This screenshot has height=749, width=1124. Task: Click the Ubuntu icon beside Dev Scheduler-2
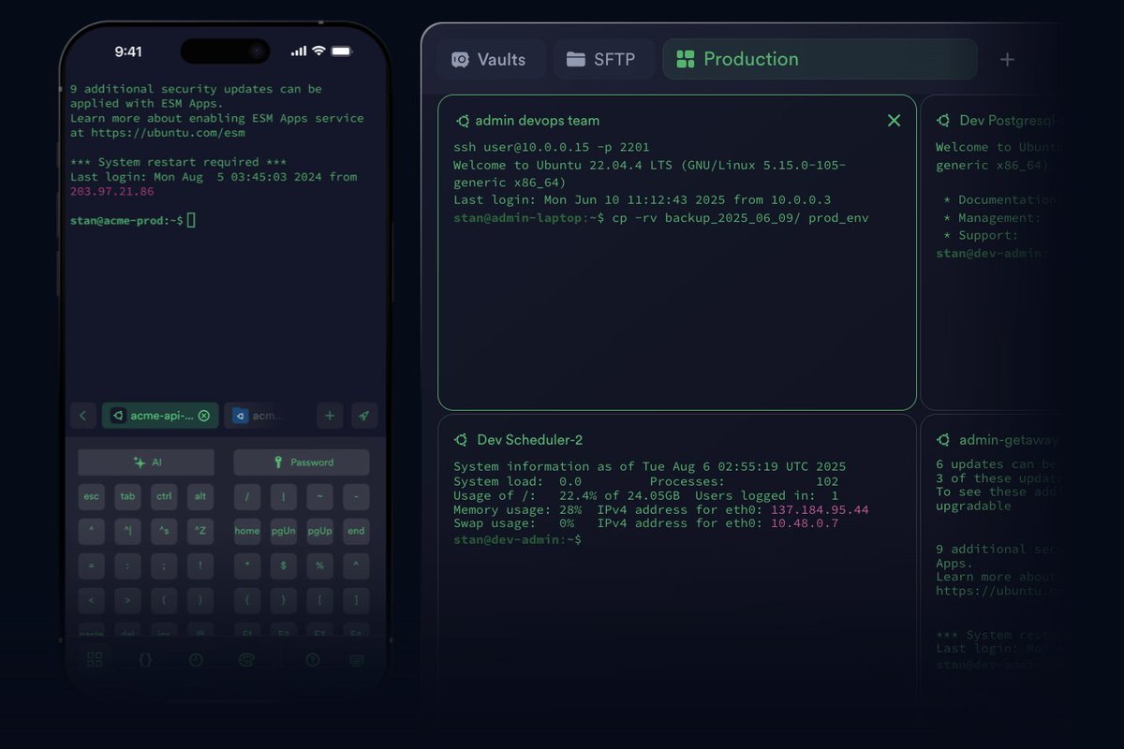(x=462, y=439)
